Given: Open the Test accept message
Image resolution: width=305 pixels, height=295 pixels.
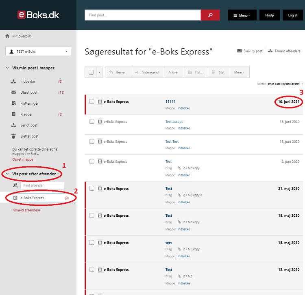Looking at the screenshot, I should 174,122.
